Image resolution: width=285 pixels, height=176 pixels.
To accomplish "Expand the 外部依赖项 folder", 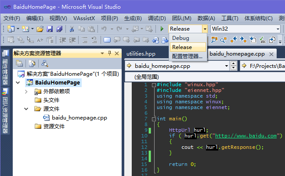I will (26, 92).
